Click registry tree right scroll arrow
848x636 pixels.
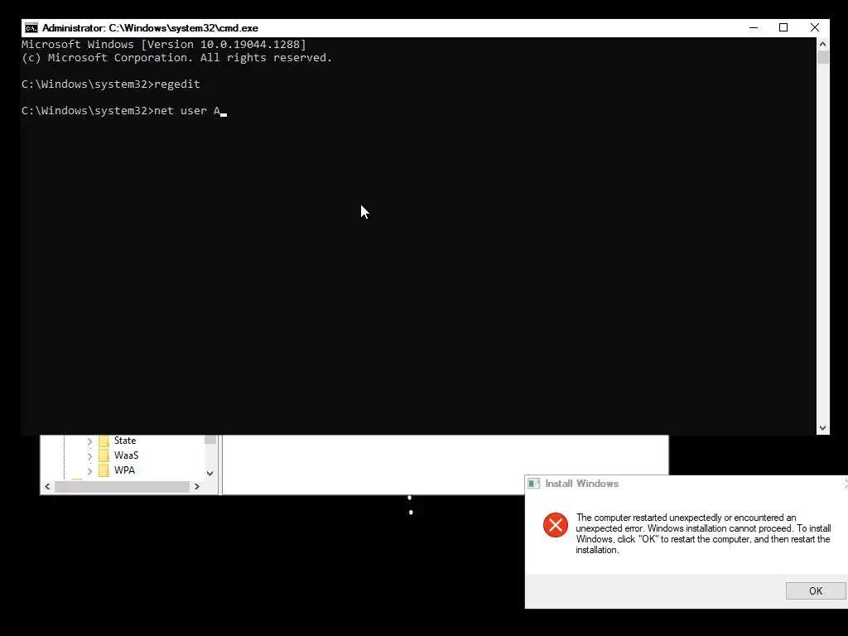click(197, 487)
